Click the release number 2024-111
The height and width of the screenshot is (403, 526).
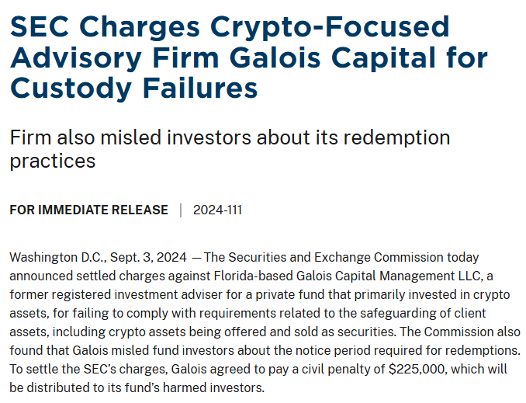[217, 210]
